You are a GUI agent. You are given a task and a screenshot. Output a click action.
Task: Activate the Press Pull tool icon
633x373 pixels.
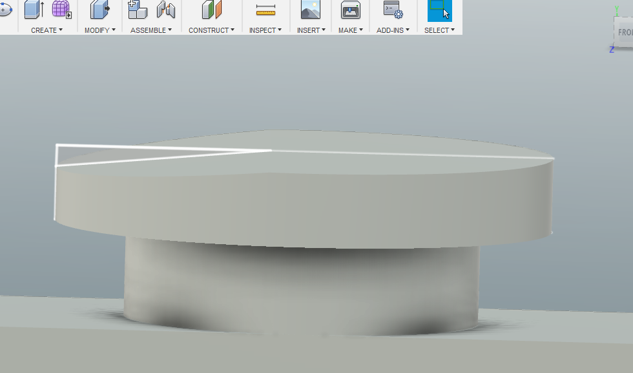click(99, 9)
